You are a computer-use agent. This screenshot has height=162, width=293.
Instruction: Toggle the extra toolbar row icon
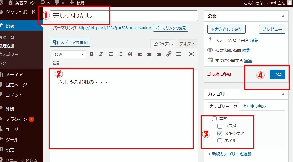point(56,63)
